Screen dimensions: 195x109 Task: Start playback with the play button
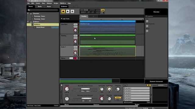point(68,12)
